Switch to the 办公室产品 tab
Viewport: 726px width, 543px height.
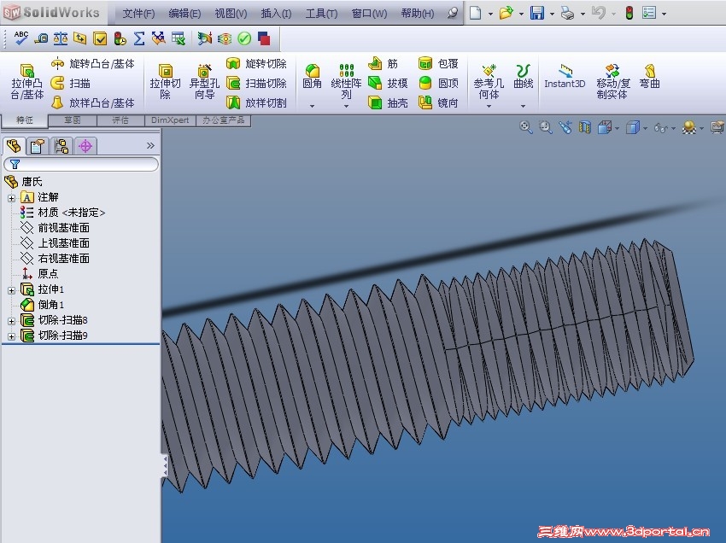click(x=223, y=120)
